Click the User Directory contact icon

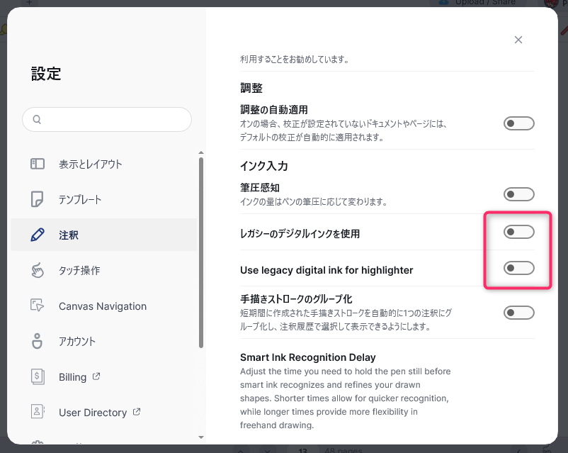[x=38, y=412]
